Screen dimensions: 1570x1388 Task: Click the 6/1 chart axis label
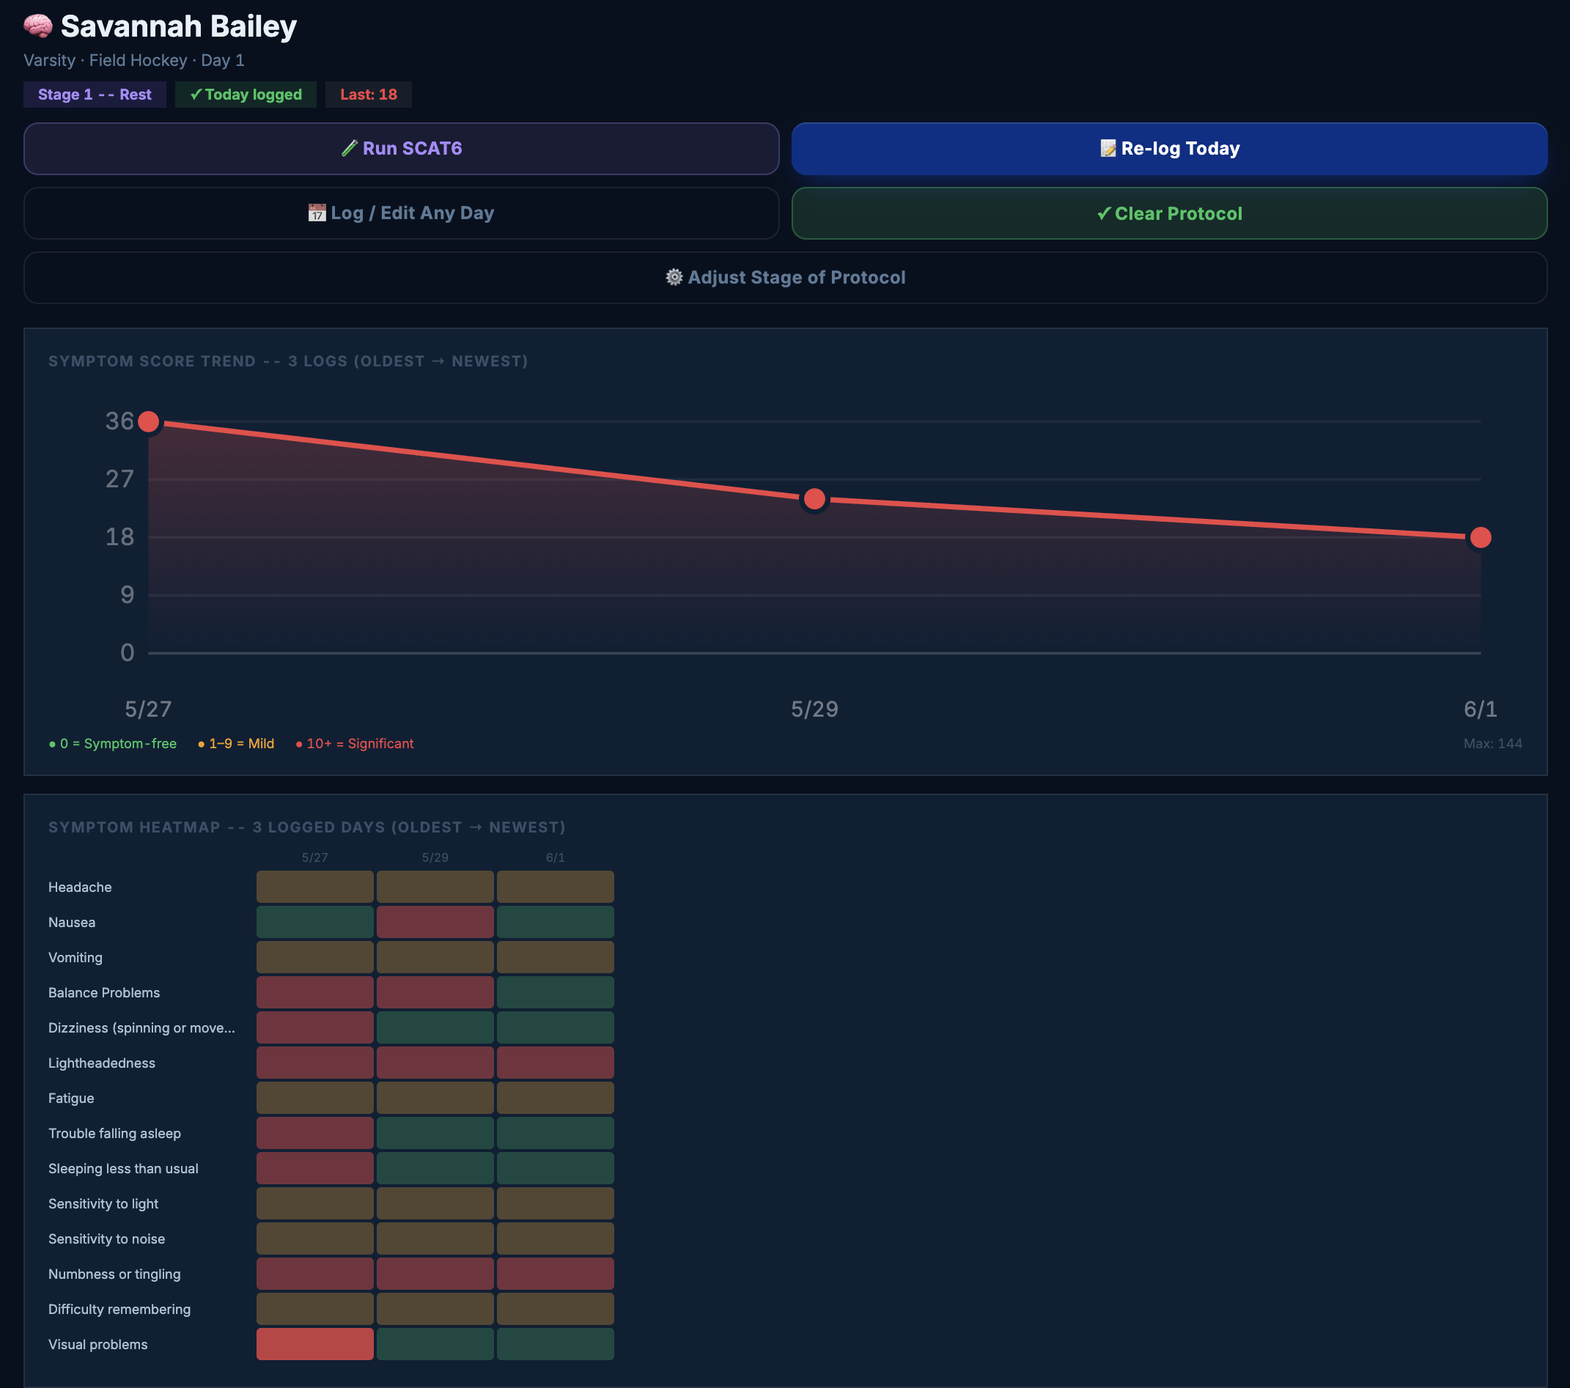tap(1480, 709)
